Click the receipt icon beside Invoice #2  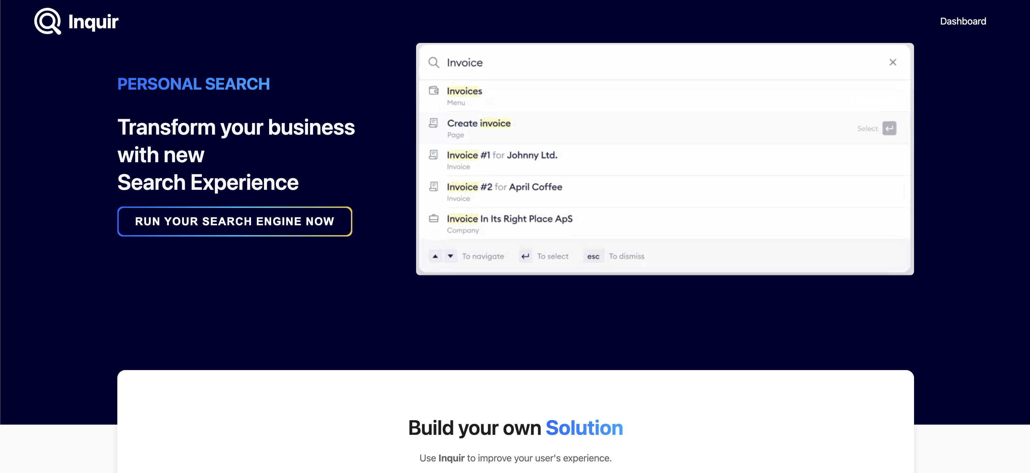433,186
